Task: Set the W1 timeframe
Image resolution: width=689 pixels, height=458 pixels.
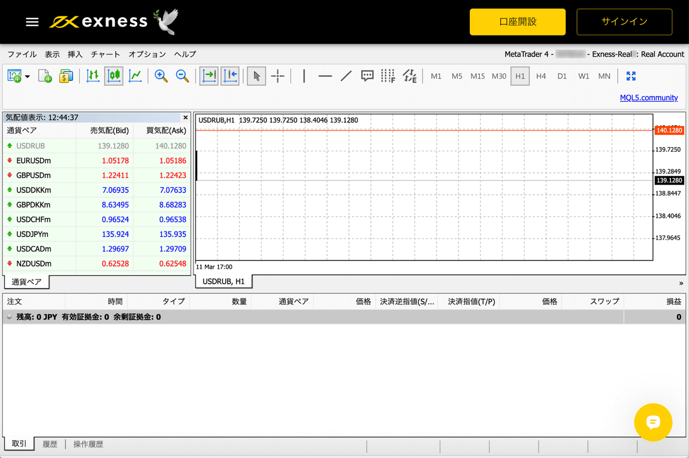Action: click(x=583, y=76)
